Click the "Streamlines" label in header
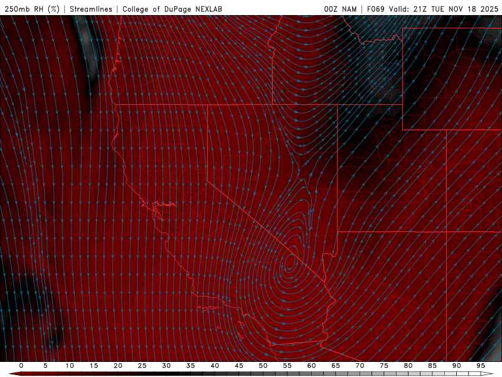The width and height of the screenshot is (502, 377). (91, 9)
